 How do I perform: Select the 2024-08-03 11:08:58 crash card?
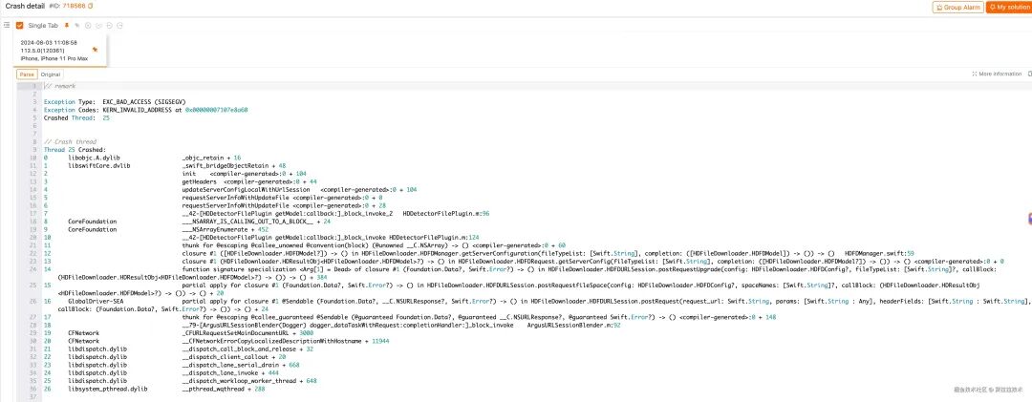click(60, 51)
